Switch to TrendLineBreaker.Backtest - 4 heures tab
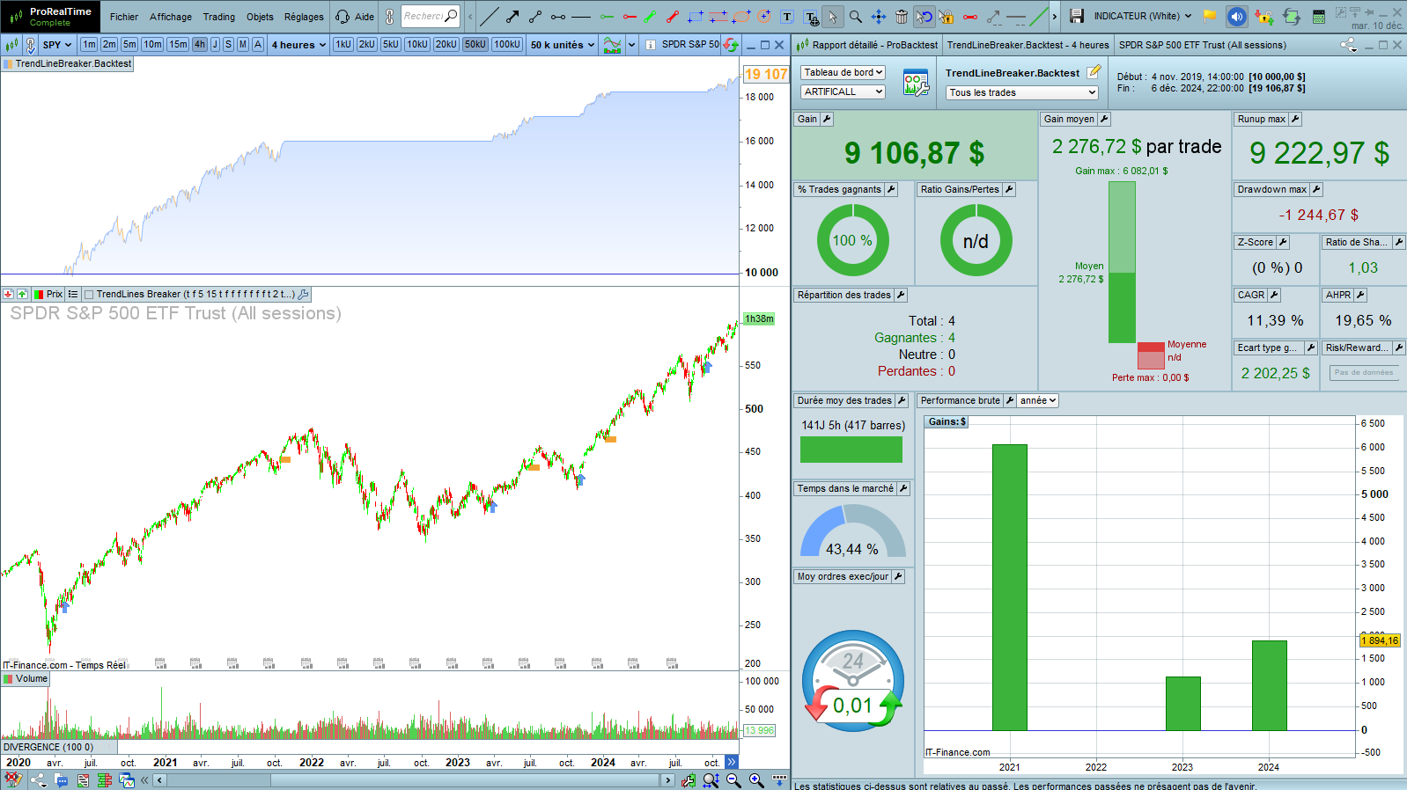 click(x=1028, y=45)
